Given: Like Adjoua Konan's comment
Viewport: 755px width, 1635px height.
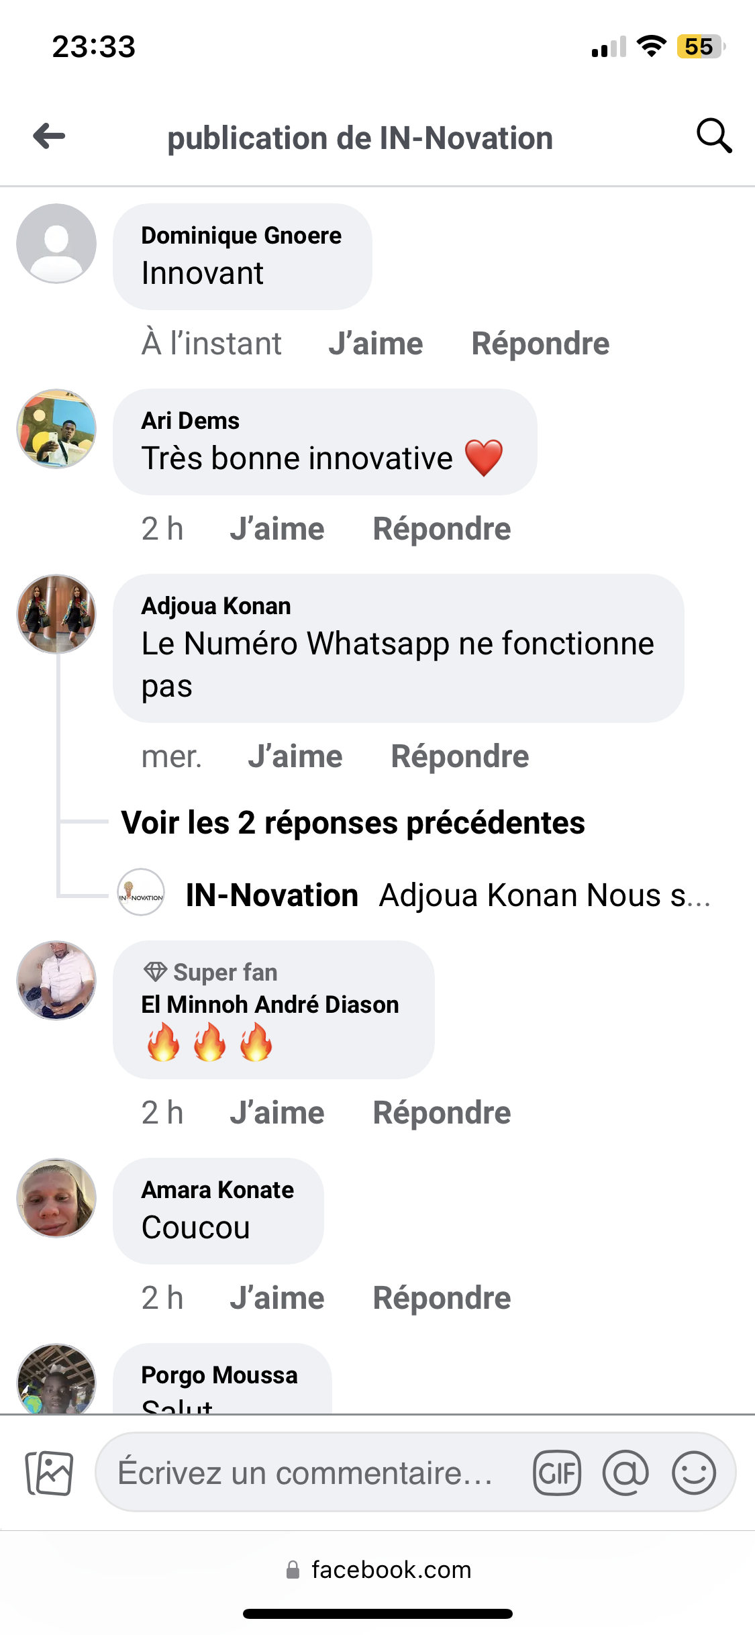Looking at the screenshot, I should (x=295, y=756).
